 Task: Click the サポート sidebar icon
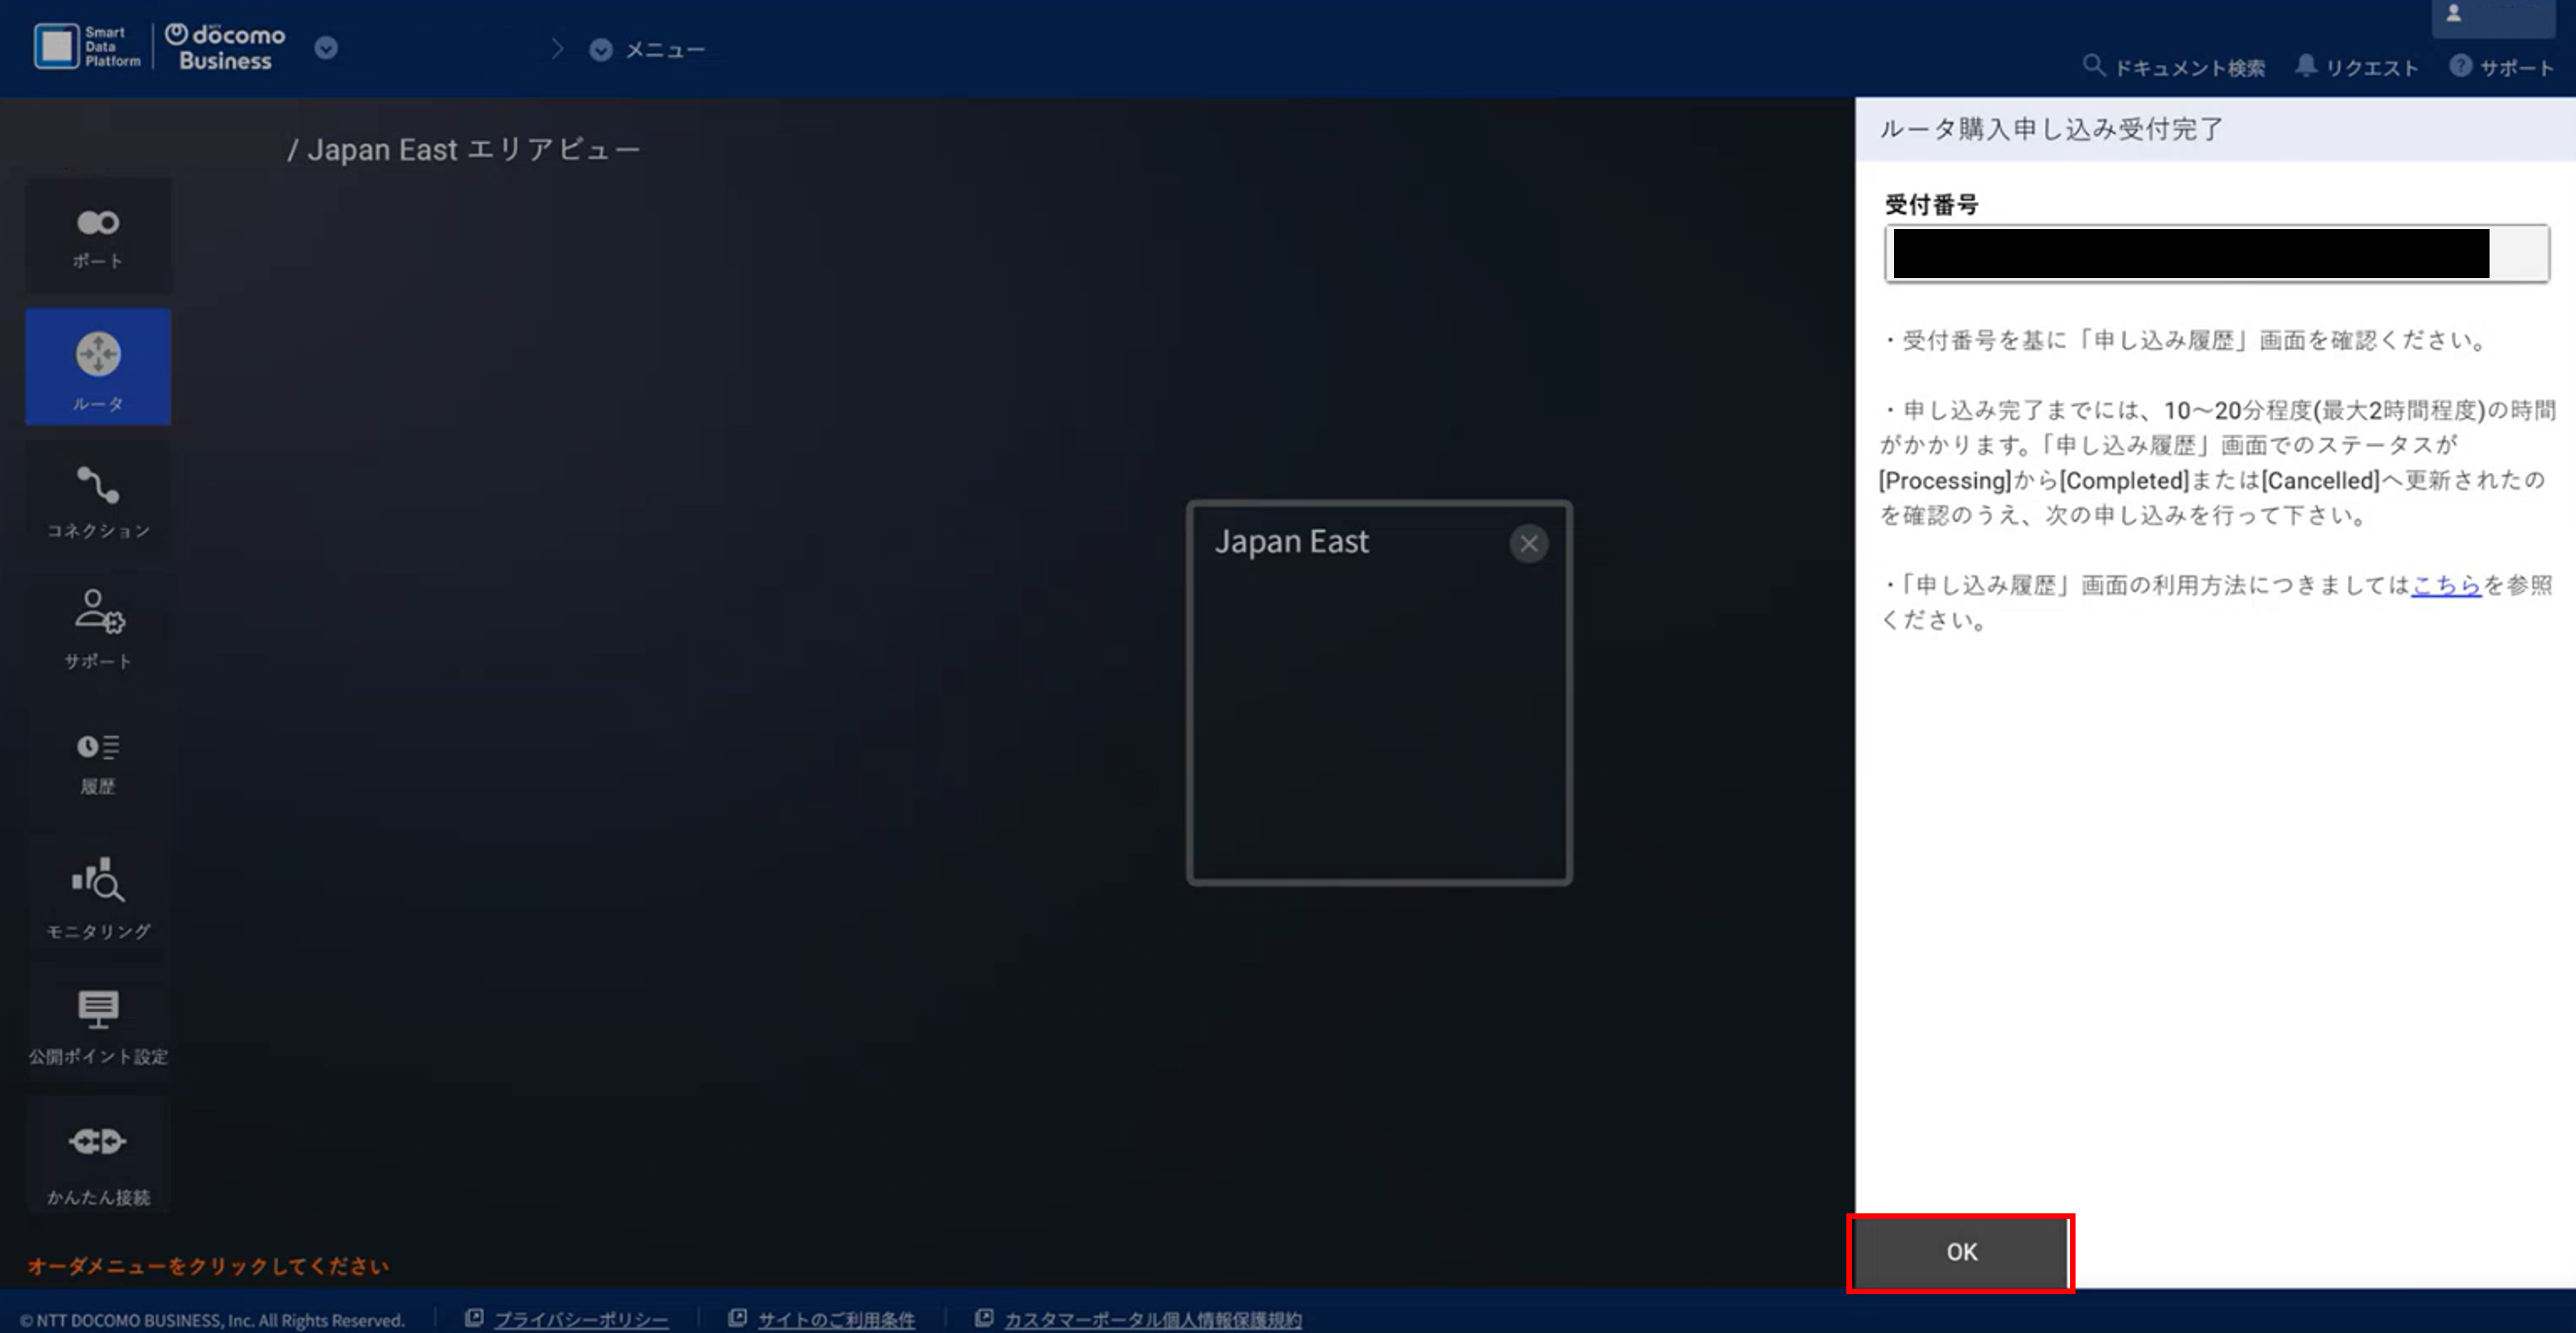pos(98,628)
